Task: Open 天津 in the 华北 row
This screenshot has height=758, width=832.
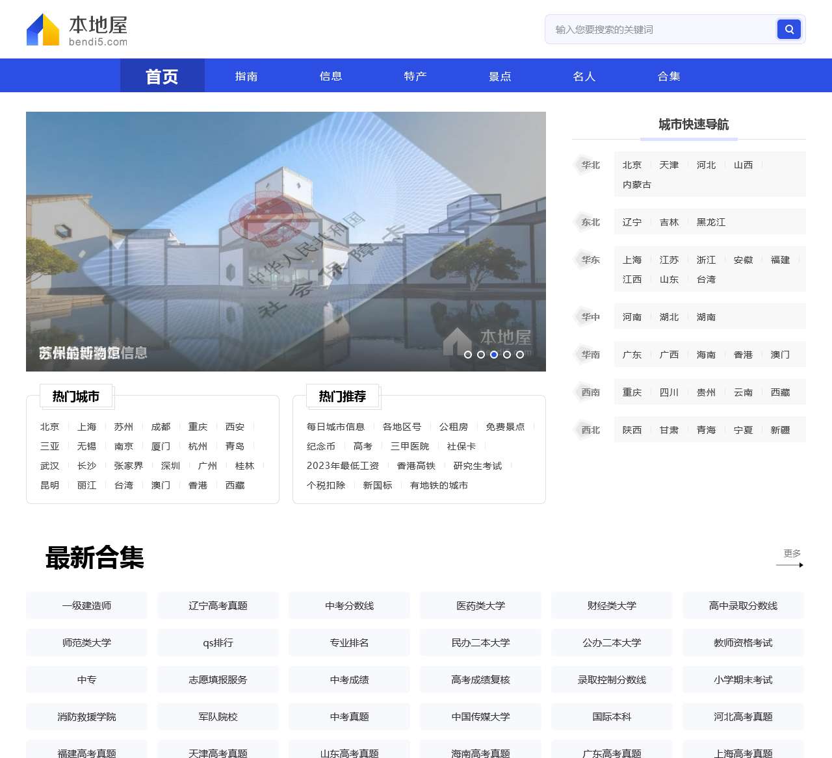Action: [x=669, y=165]
